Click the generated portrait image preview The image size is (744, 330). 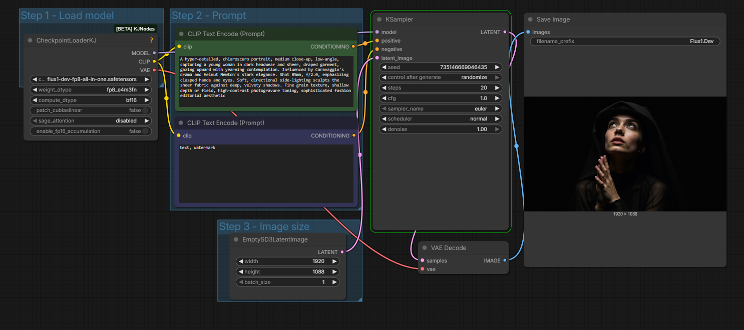(625, 153)
